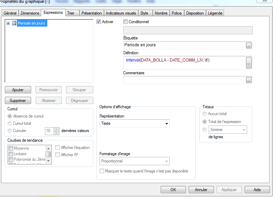The width and height of the screenshot is (273, 197).
Task: Open the Disposition tab
Action: click(x=195, y=13)
